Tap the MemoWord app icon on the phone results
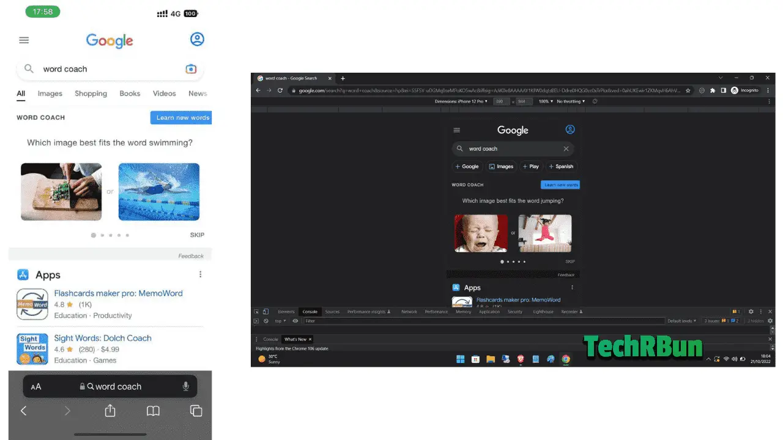Viewport: 783px width, 440px height. [32, 304]
